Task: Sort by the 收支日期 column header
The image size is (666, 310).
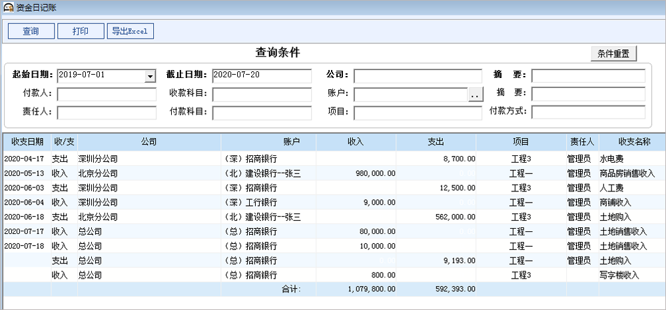Action: point(27,142)
